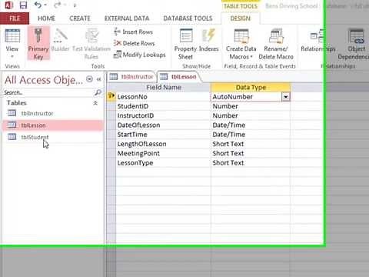
Task: Open the DATABASE TOOLS ribbon tab
Action: [x=188, y=18]
